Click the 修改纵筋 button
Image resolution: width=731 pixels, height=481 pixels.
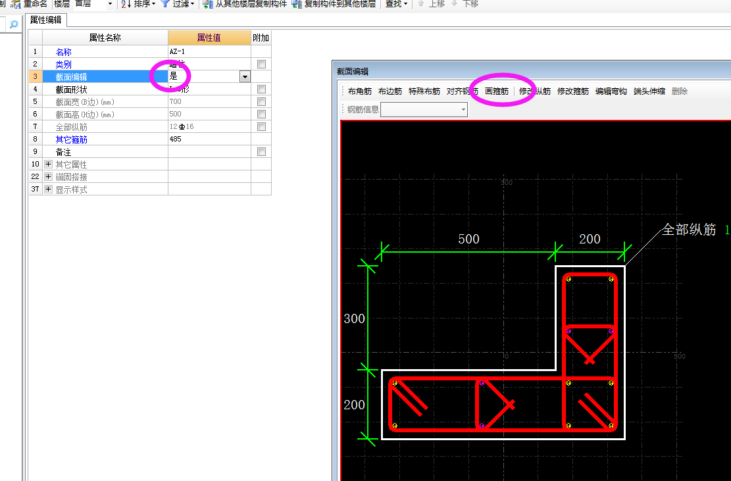tap(535, 91)
